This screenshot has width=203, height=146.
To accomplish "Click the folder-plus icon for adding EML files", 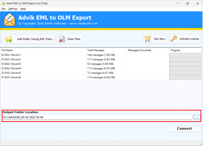I will [x=9, y=39].
